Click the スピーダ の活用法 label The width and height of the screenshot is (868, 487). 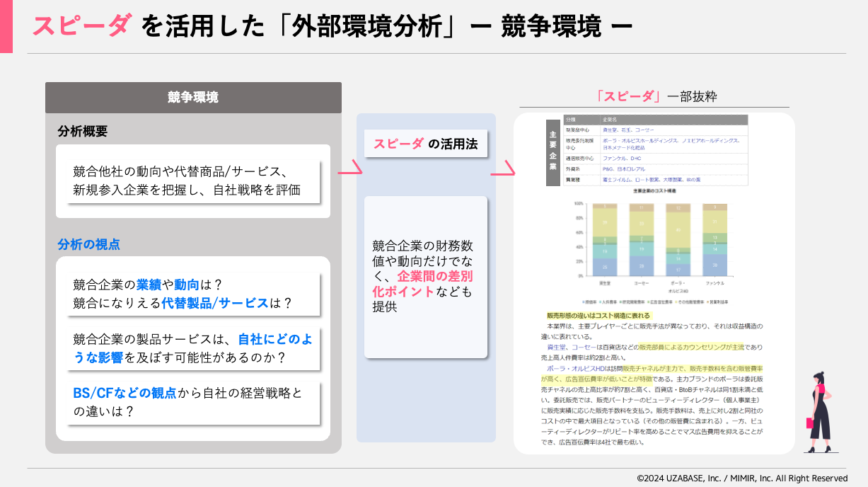coord(426,144)
